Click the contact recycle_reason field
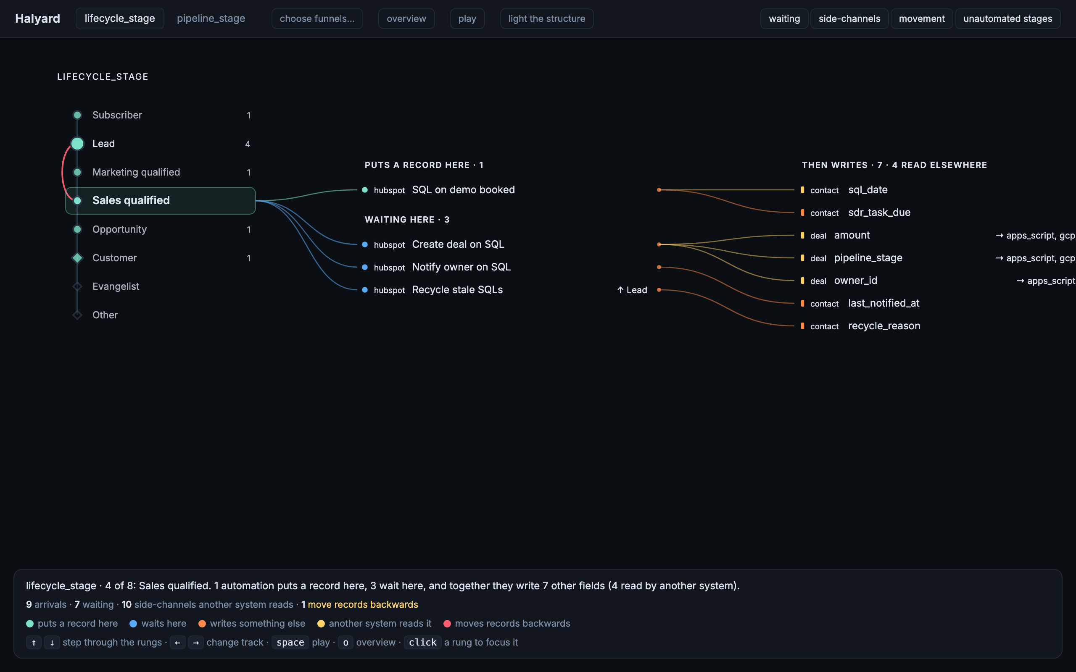 tap(861, 326)
